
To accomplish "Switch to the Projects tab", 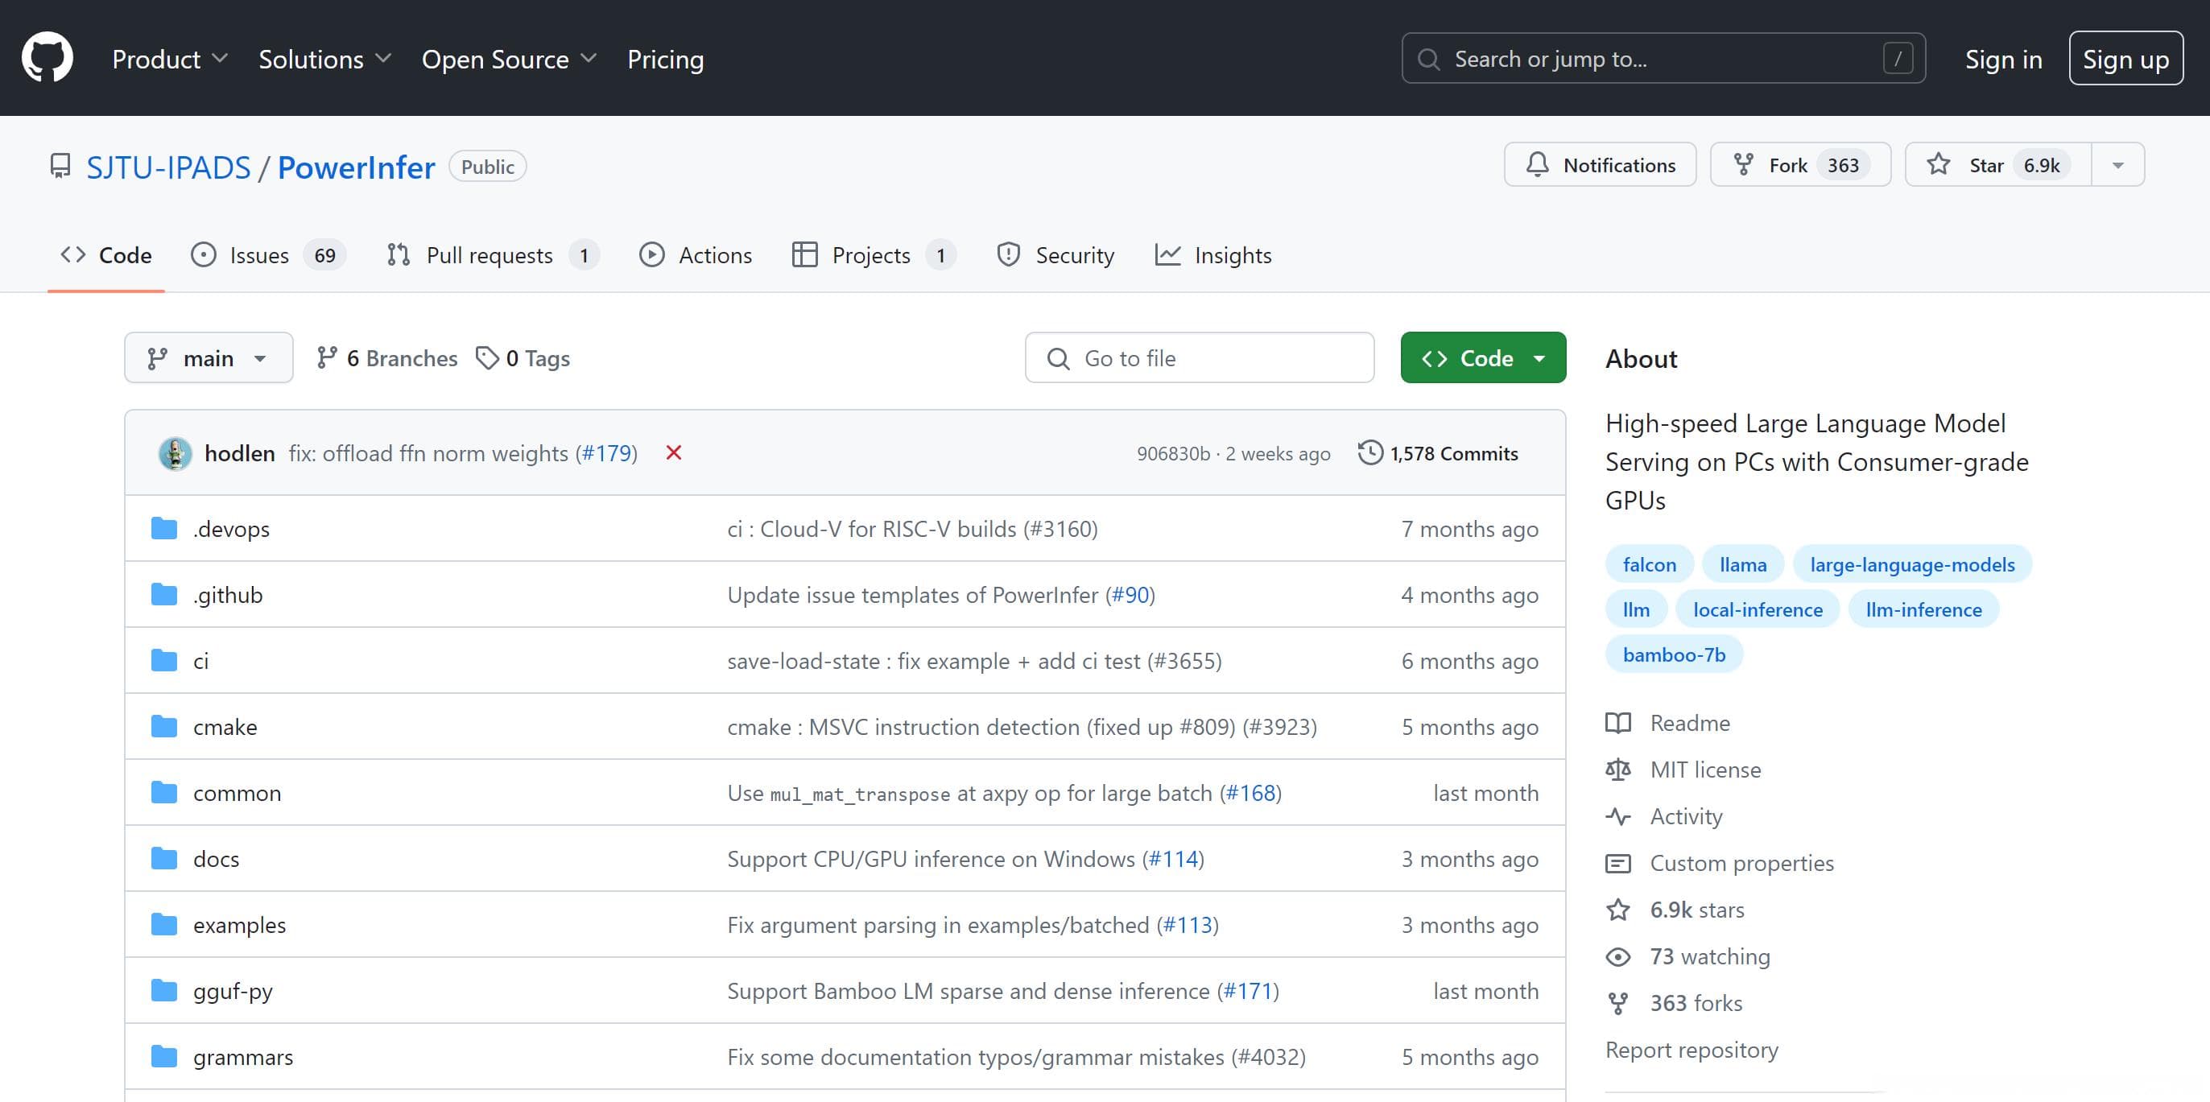I will (x=874, y=254).
